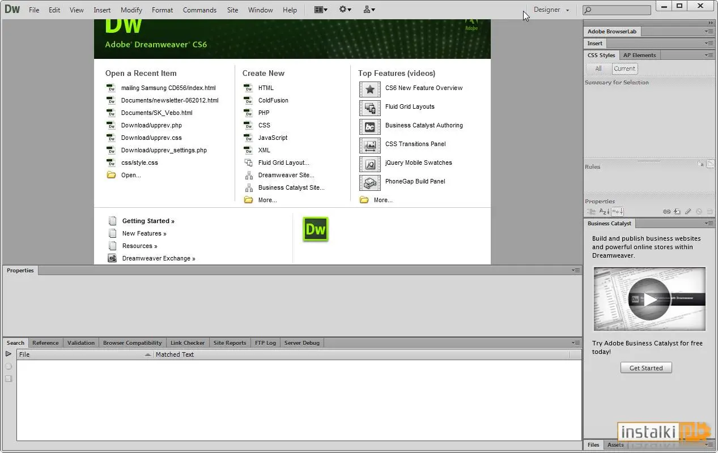
Task: Click the save report disk icon in Search panel
Action: coord(9,378)
